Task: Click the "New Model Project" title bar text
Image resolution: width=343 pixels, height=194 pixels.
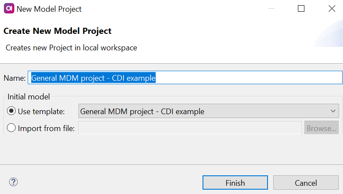Action: (x=49, y=9)
